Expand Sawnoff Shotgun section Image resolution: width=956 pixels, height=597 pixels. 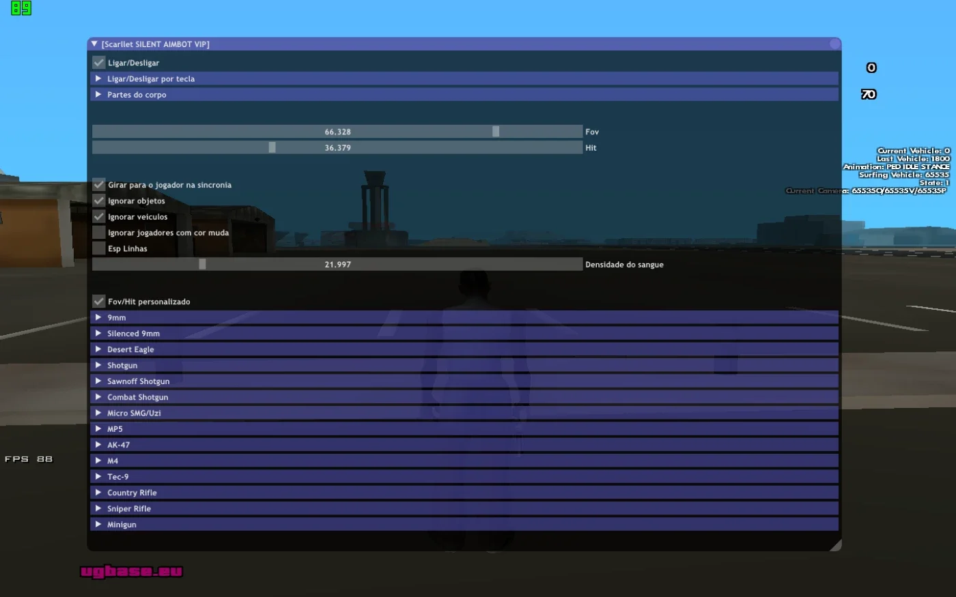(464, 381)
